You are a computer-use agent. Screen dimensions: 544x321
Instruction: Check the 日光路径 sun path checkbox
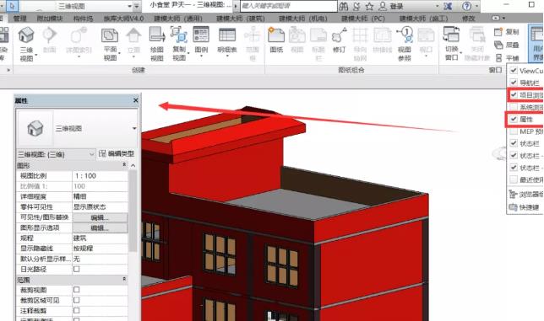(76, 269)
